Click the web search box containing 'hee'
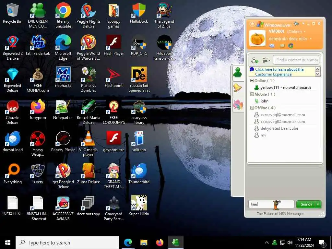Screen dimensions: 332x249 pos(271,204)
